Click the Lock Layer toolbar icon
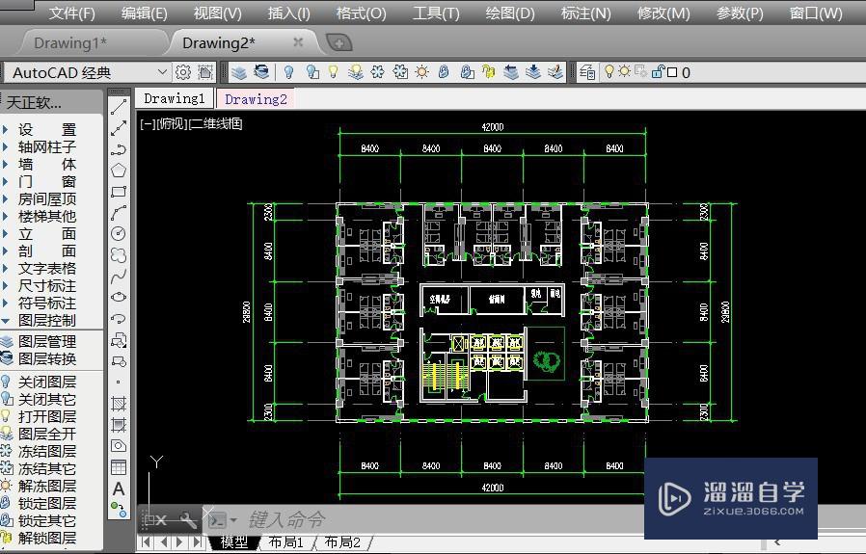 444,72
